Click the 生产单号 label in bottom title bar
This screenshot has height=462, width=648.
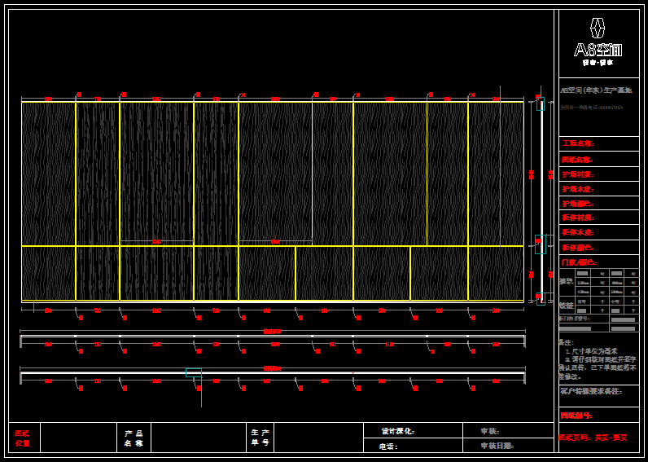(260, 438)
